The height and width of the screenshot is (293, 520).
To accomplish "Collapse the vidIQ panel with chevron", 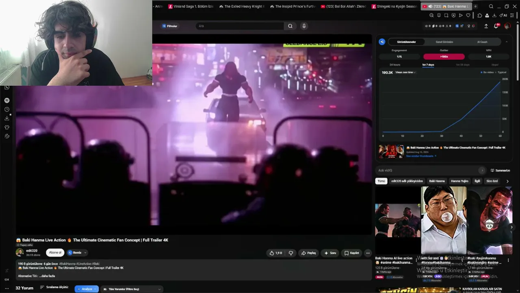I will coord(507,42).
